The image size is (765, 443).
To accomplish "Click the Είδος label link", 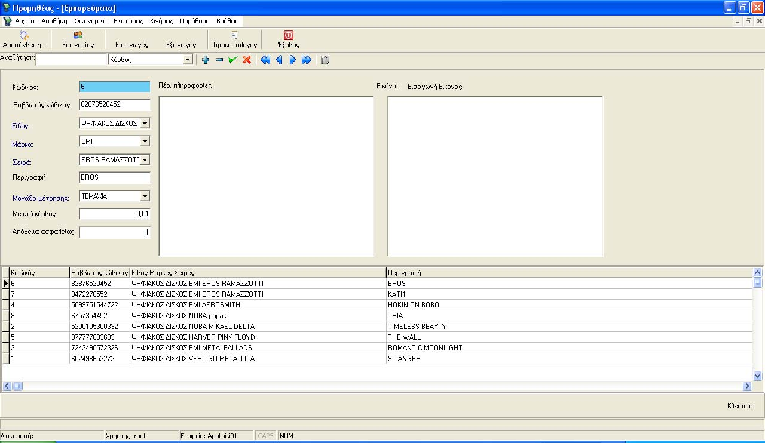I will 22,126.
